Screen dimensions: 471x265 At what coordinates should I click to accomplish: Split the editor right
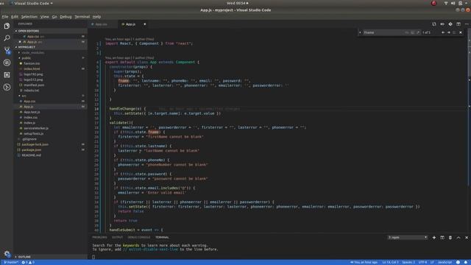coord(458,24)
